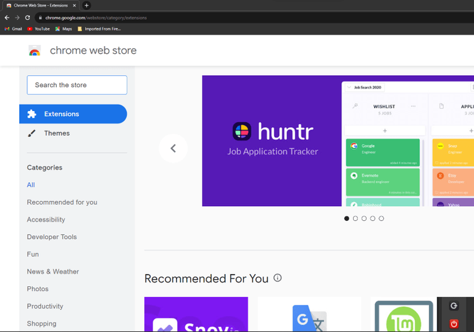
Task: Click the plus button under WISHLIST
Action: (x=385, y=131)
